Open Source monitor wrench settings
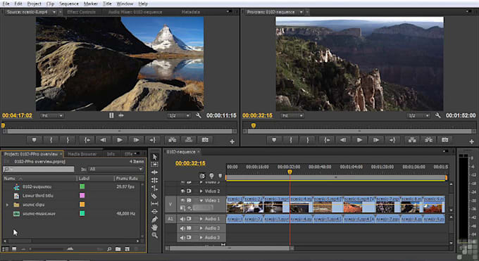The image size is (479, 261). click(x=199, y=115)
